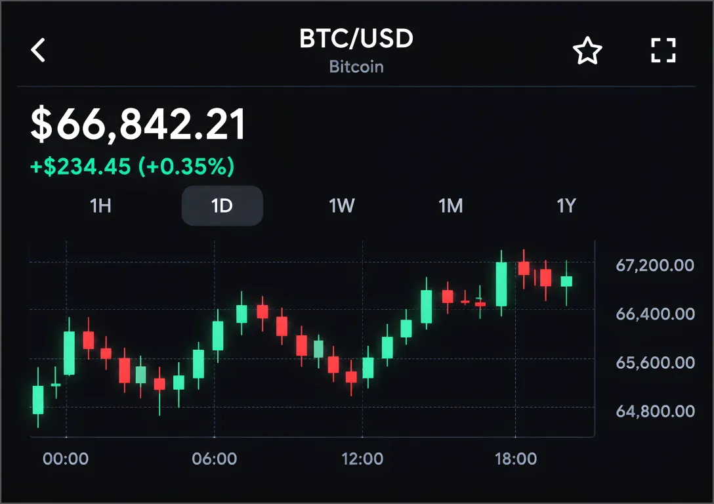
Task: Select the 1D timeframe tab
Action: 222,206
